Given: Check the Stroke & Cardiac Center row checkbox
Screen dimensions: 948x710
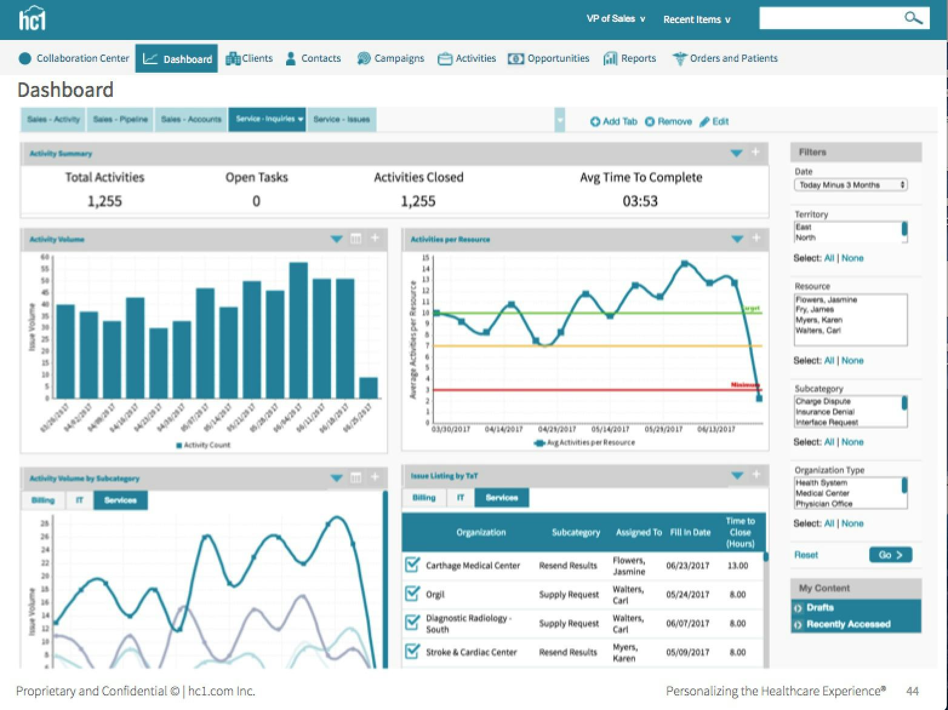Looking at the screenshot, I should pos(412,651).
